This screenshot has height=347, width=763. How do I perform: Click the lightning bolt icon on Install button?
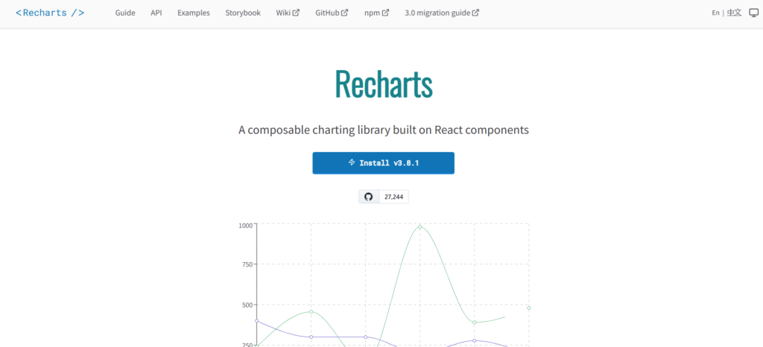click(x=352, y=162)
